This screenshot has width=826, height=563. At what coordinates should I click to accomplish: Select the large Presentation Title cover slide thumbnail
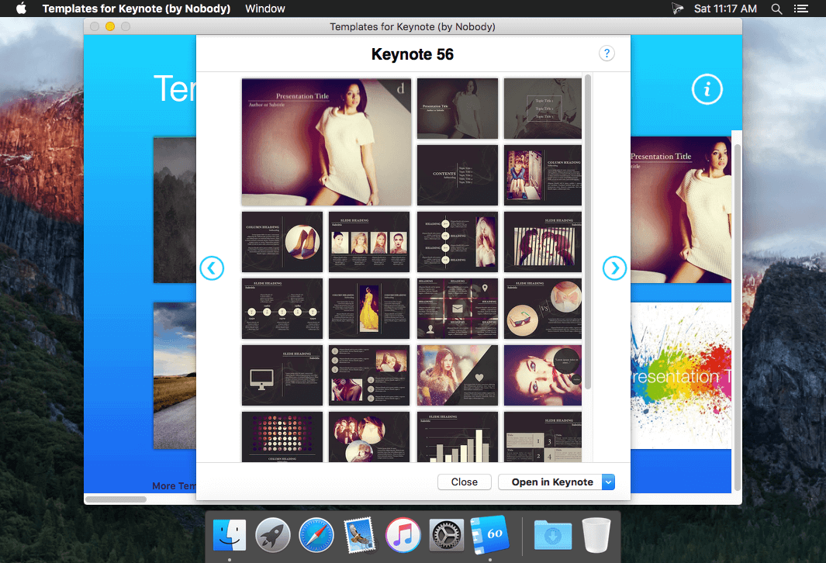326,142
